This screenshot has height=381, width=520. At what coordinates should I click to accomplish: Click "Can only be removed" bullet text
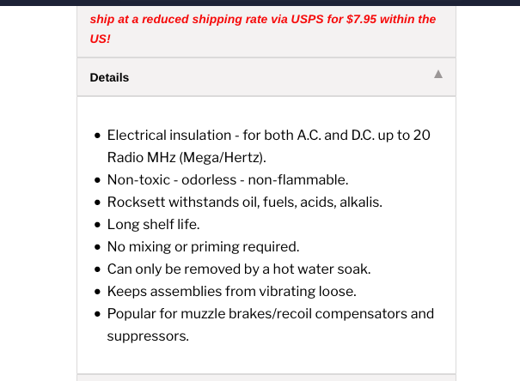(x=239, y=269)
